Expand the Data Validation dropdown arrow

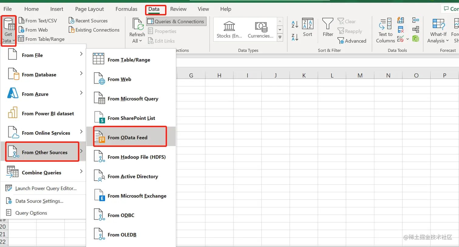pos(408,39)
